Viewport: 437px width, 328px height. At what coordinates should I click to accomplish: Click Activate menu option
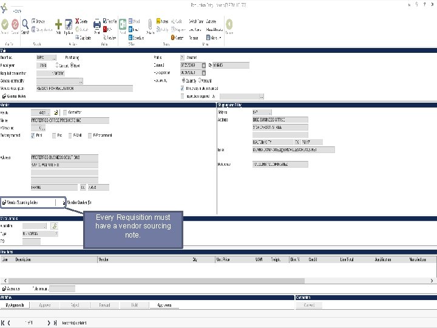click(x=211, y=21)
